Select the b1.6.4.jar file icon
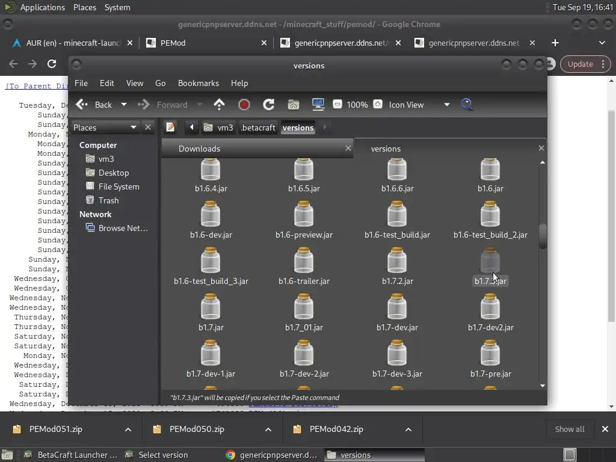This screenshot has width=616, height=462. coord(211,170)
